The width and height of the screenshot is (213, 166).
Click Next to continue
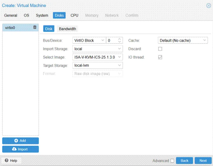(203, 161)
